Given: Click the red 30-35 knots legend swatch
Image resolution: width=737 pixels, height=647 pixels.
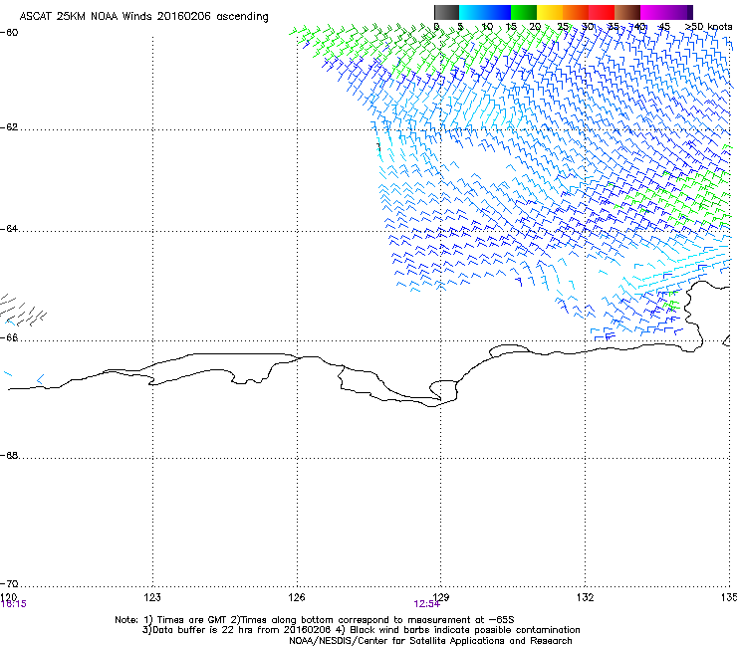Looking at the screenshot, I should 602,12.
